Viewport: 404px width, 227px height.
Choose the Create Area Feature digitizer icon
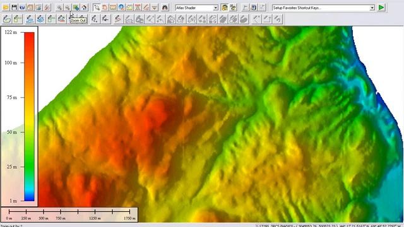click(7, 19)
